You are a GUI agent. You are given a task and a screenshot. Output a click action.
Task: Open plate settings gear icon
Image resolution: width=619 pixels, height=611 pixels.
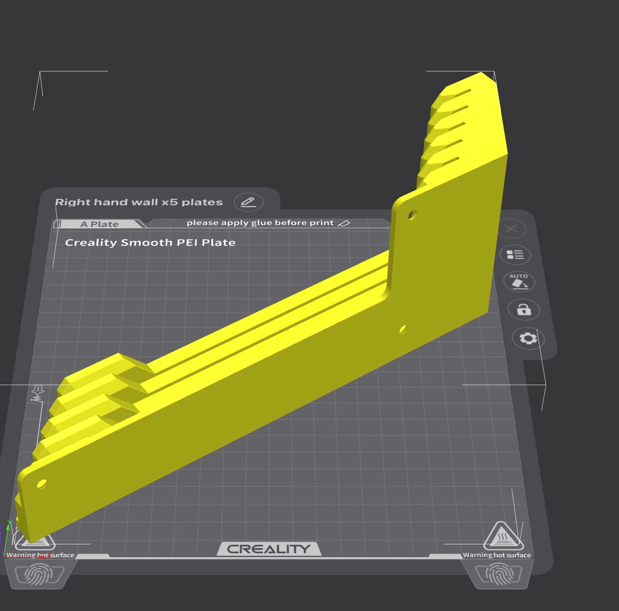pyautogui.click(x=528, y=339)
